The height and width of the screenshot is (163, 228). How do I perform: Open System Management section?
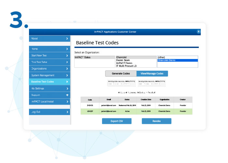50,75
